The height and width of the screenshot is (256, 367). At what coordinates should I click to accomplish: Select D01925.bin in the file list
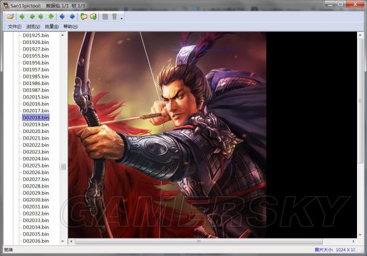tap(36, 35)
